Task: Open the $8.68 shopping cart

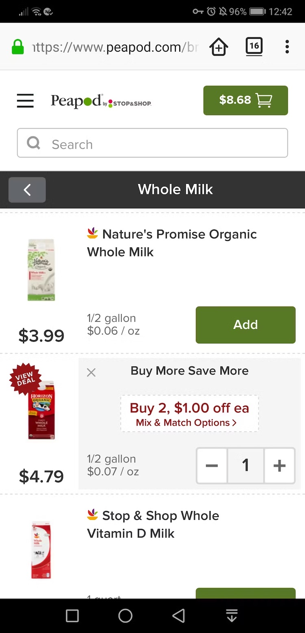Action: coord(246,100)
